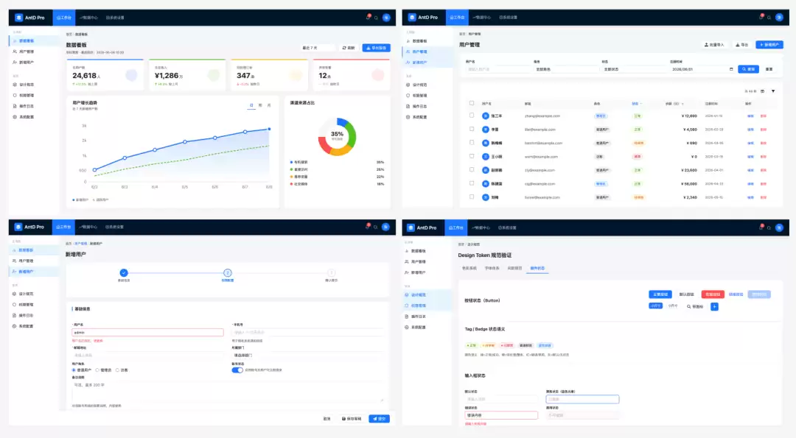Switch to the 数据中心 top nav item on the dashboard
This screenshot has width=796, height=438.
[x=88, y=18]
